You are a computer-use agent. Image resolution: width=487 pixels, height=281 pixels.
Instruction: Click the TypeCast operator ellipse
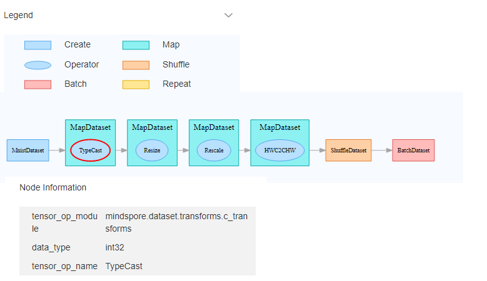tap(91, 150)
